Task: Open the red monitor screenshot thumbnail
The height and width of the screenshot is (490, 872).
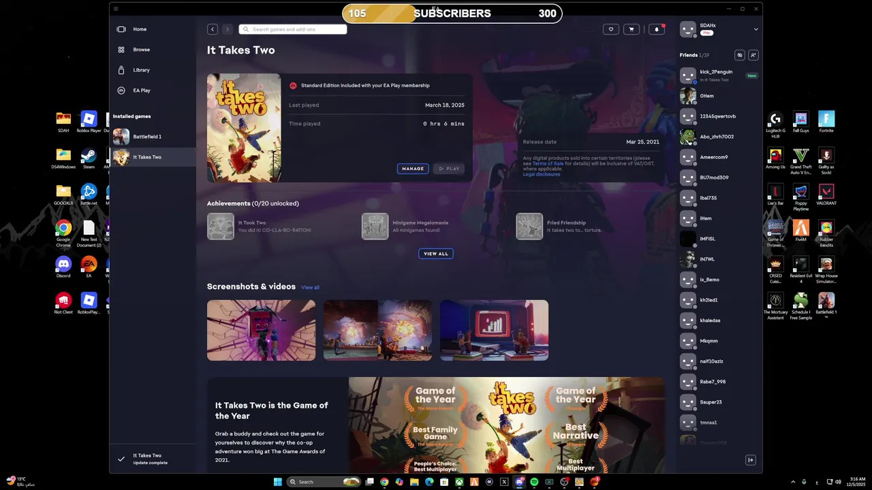Action: pos(494,330)
